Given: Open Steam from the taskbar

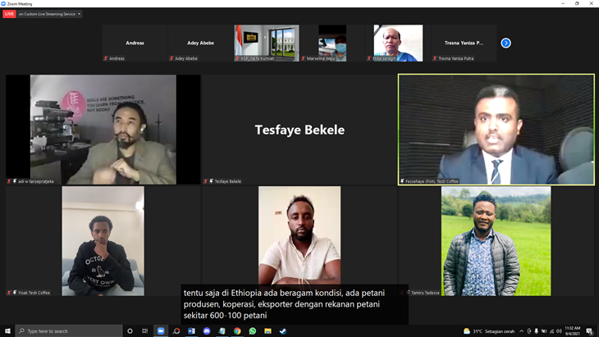Looking at the screenshot, I should (283, 331).
